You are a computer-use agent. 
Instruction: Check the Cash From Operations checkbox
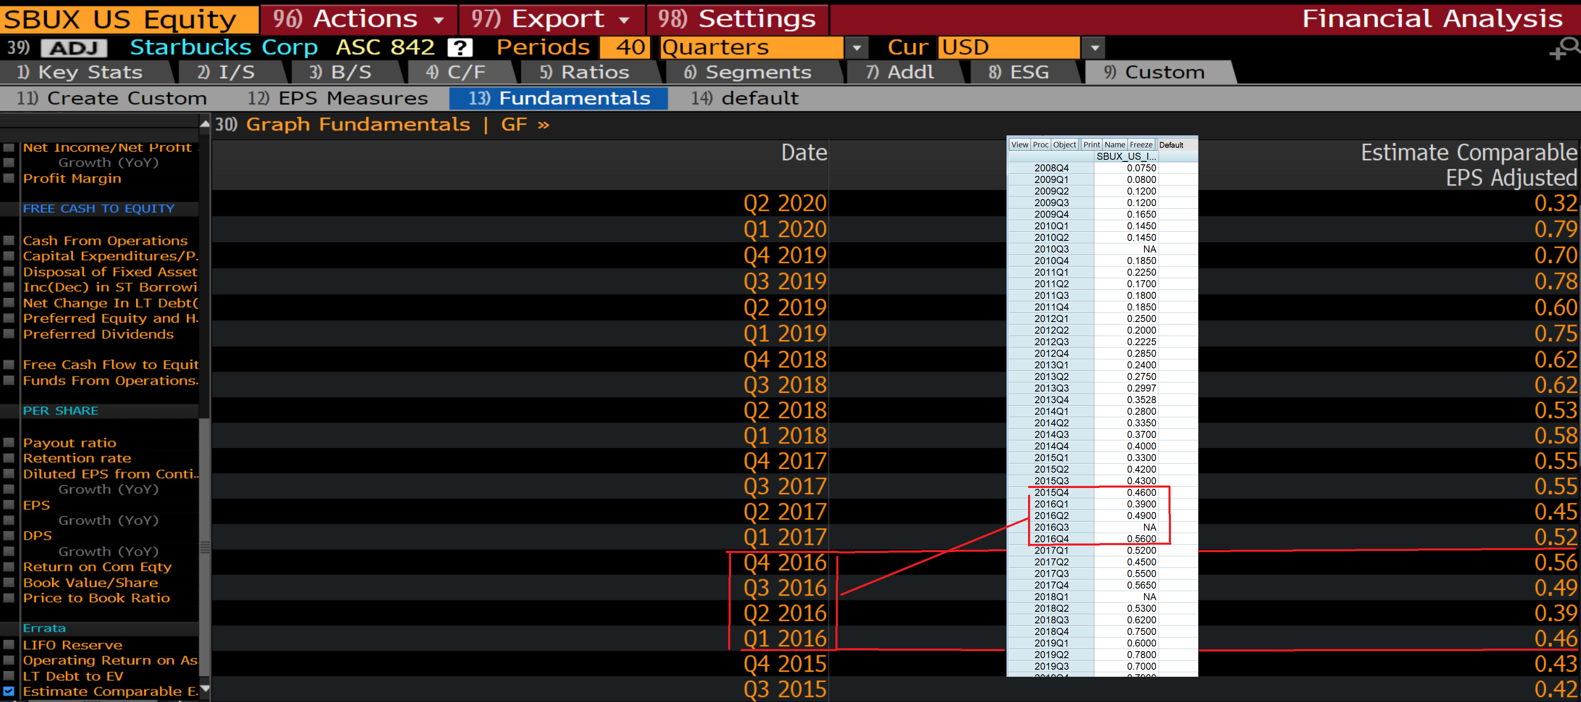9,240
